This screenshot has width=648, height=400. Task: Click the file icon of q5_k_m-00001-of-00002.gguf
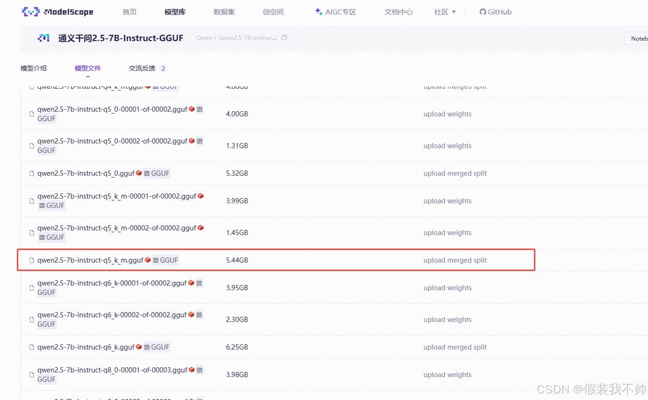(32, 201)
